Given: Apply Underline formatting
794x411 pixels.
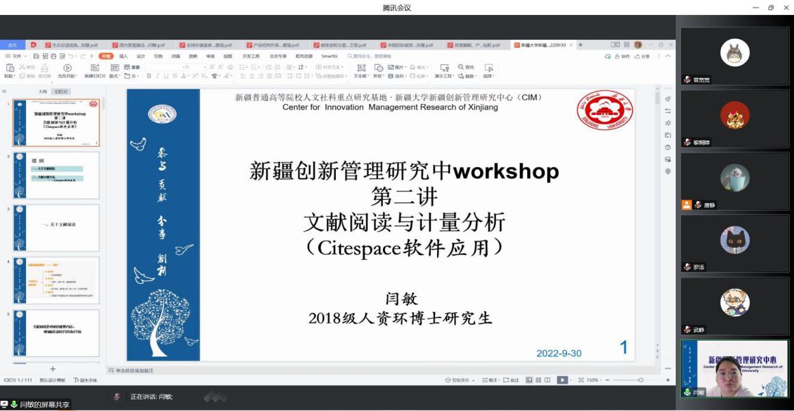Looking at the screenshot, I should coord(166,76).
